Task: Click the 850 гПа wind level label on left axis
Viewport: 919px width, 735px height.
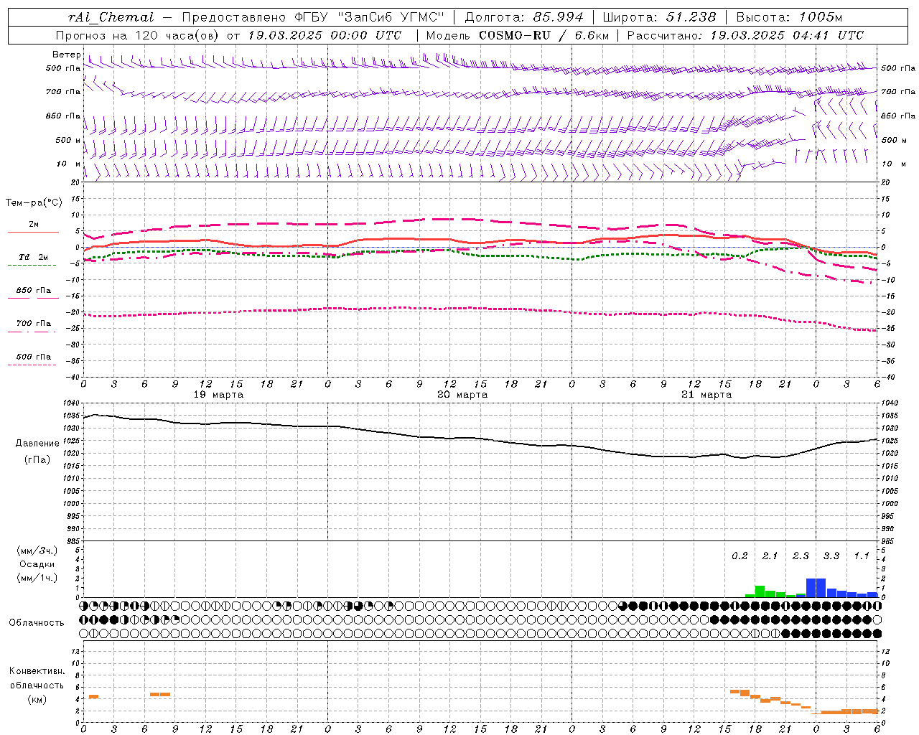Action: pos(63,116)
